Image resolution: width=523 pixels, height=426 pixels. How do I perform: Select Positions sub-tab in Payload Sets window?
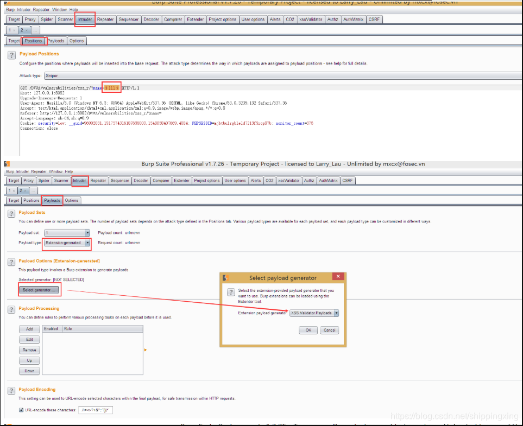pos(31,201)
